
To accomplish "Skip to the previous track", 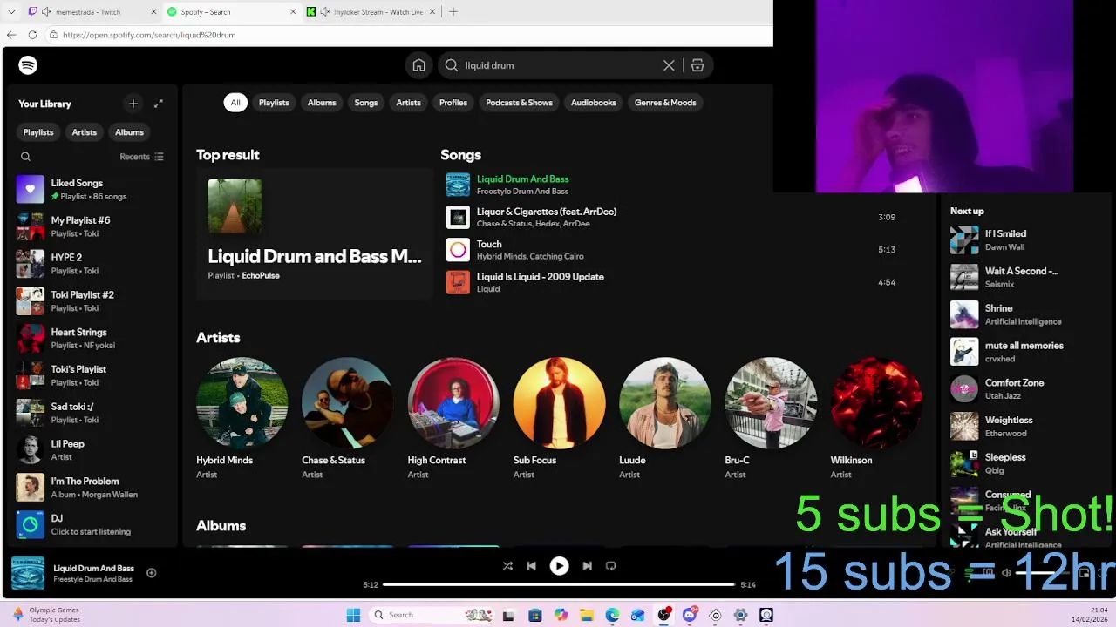I will click(531, 566).
